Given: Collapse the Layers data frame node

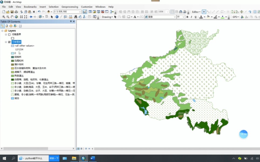Looking at the screenshot, I should click(x=2, y=31).
